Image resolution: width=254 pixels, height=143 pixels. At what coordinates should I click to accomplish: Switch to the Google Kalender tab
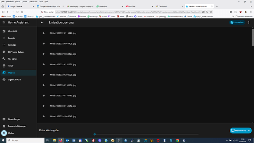click(x=50, y=7)
